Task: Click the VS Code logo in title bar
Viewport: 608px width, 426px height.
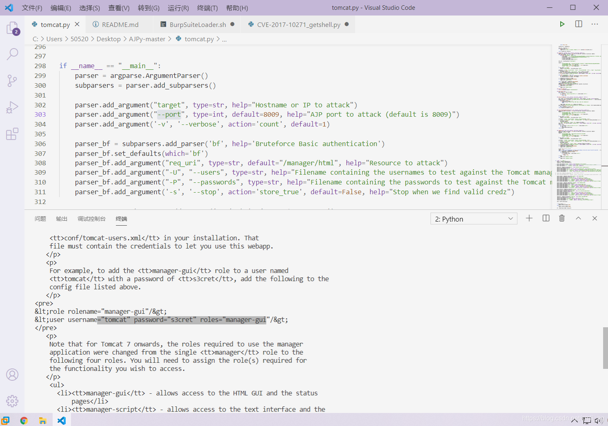Action: click(9, 8)
